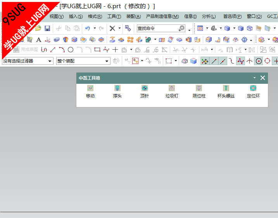Select the Line sketch tool

pyautogui.click(x=53, y=50)
